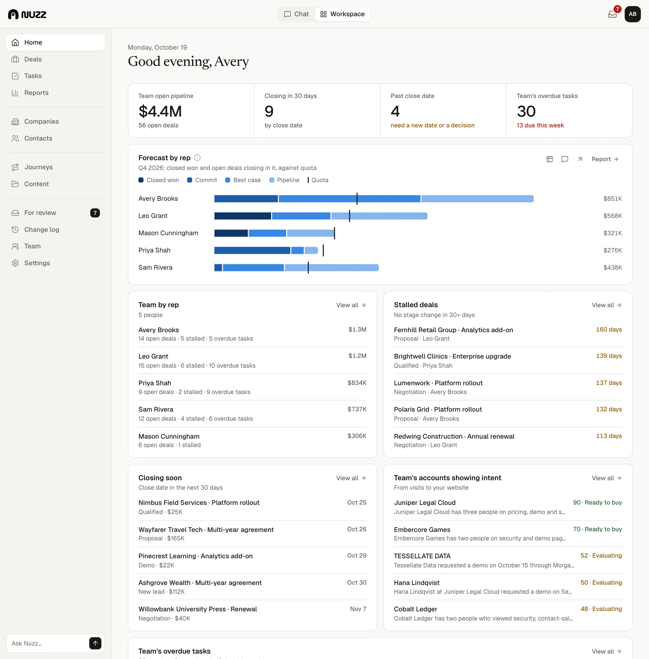
Task: Click the Nuzz logo
Action: [x=27, y=14]
